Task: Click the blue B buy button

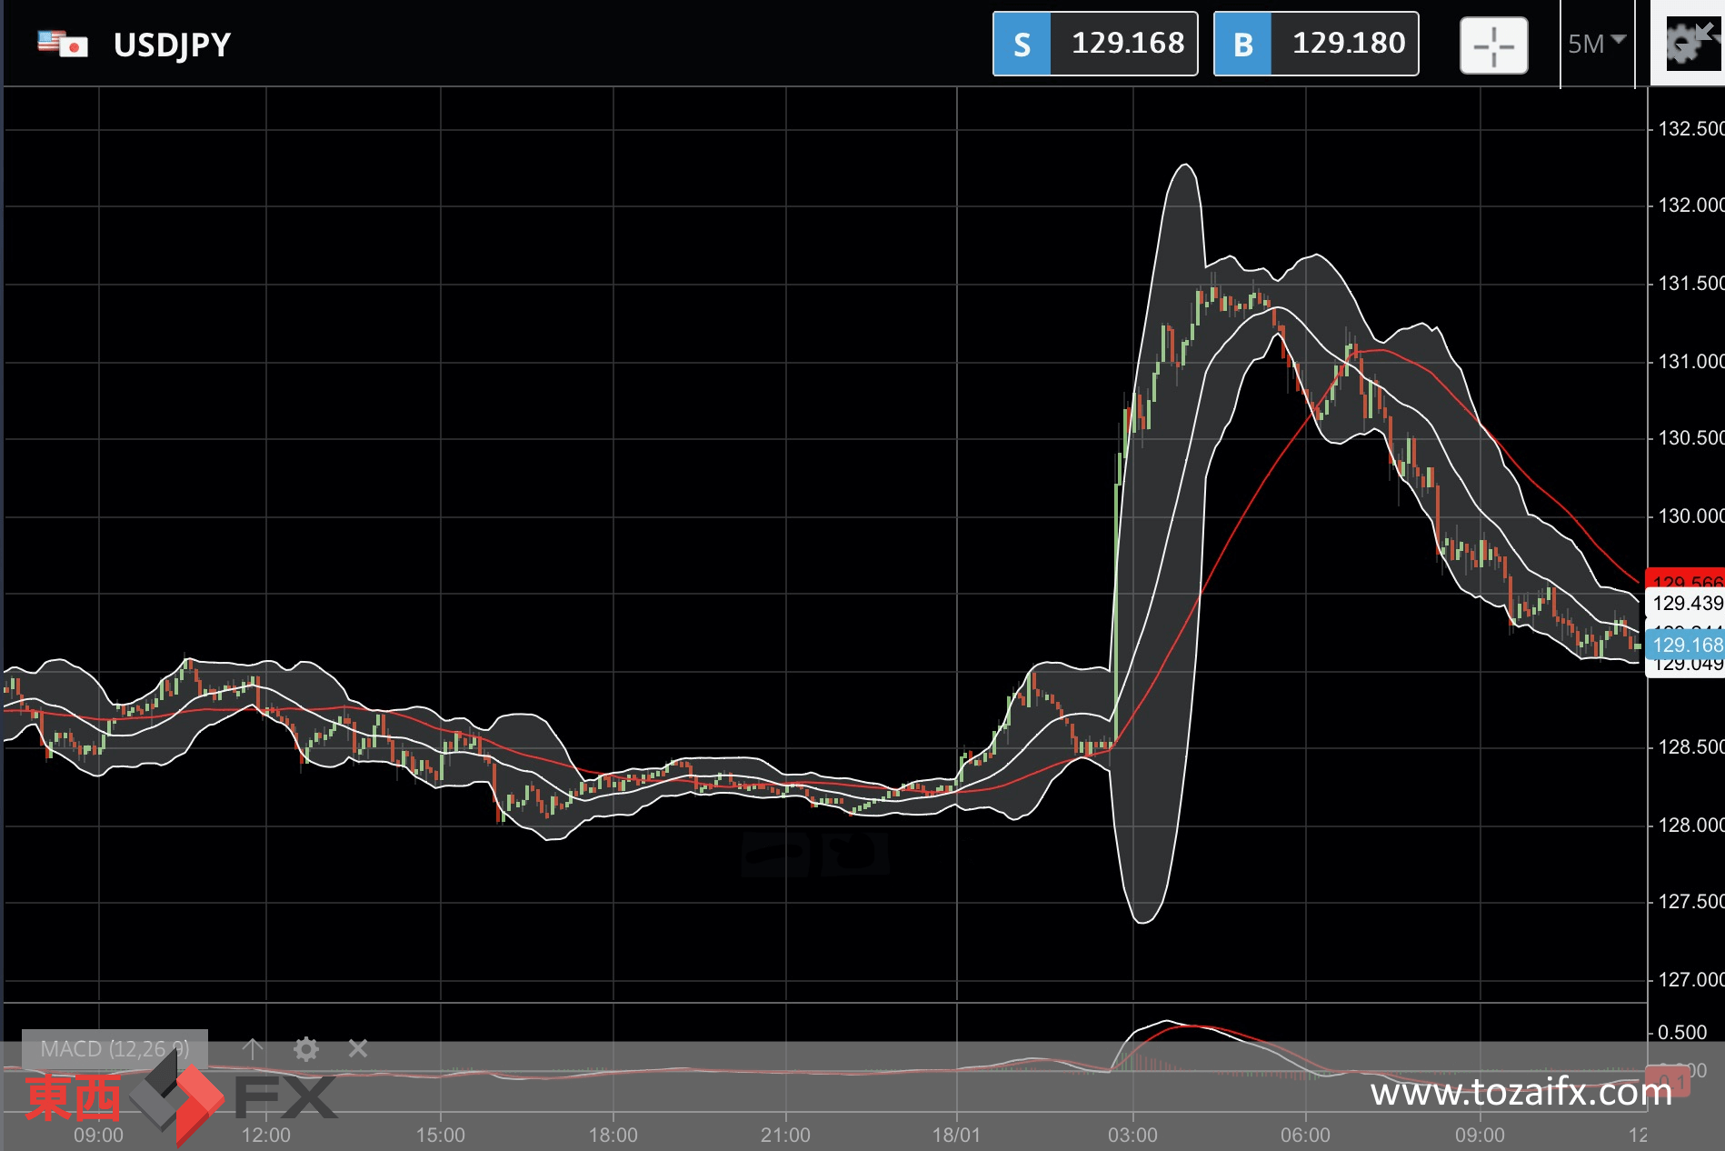Action: [1242, 44]
